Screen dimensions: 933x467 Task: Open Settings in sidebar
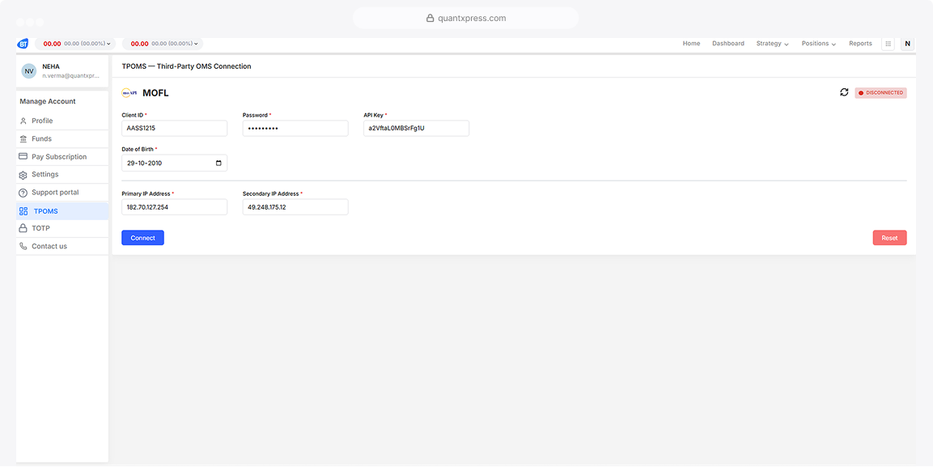pos(61,174)
